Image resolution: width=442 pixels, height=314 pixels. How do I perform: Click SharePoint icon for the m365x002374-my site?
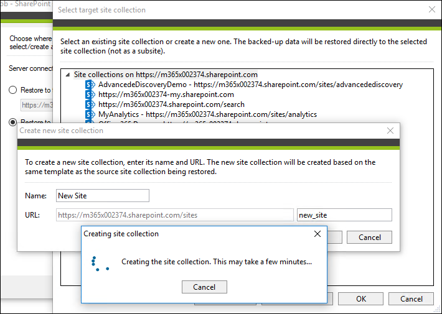click(89, 95)
